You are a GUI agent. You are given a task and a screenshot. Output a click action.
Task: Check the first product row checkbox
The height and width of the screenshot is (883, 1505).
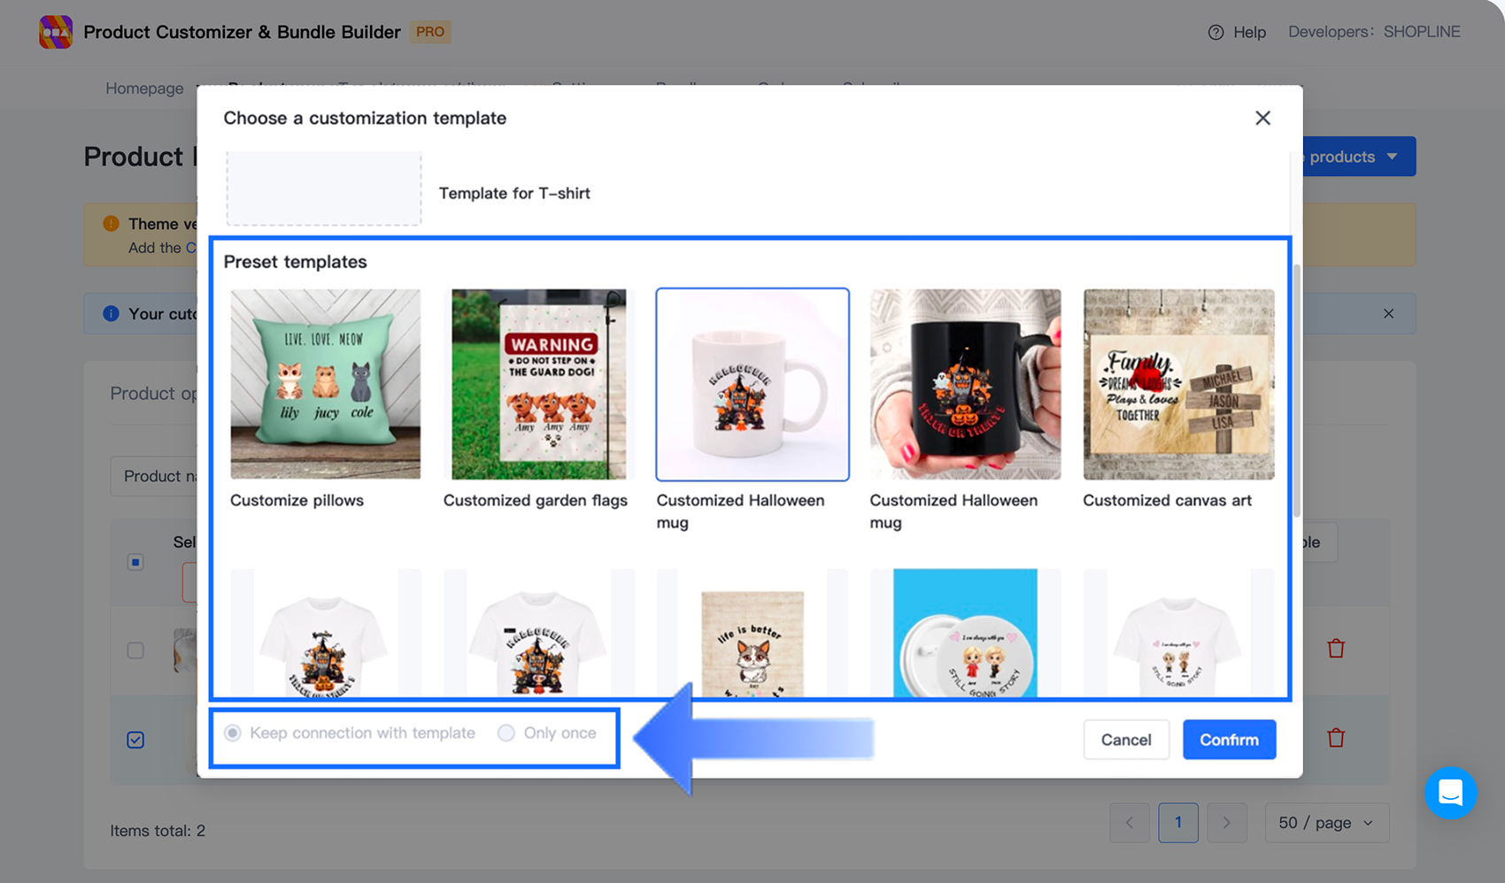135,650
